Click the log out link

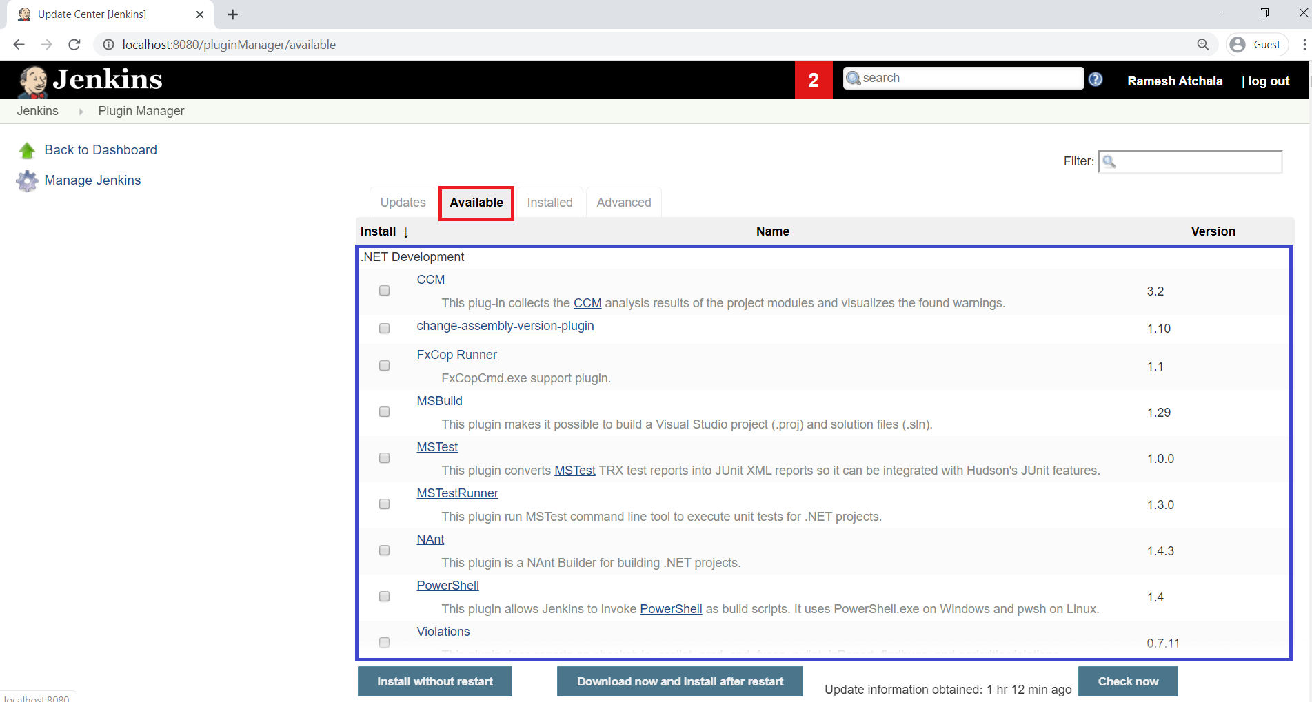point(1269,81)
